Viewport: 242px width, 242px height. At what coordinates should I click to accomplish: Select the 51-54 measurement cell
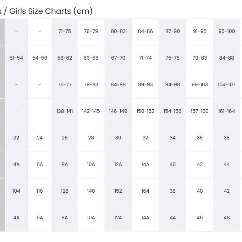click(x=16, y=59)
